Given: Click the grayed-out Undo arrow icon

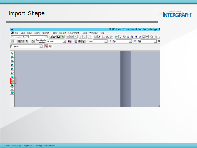Looking at the screenshot, I should pos(90,37).
